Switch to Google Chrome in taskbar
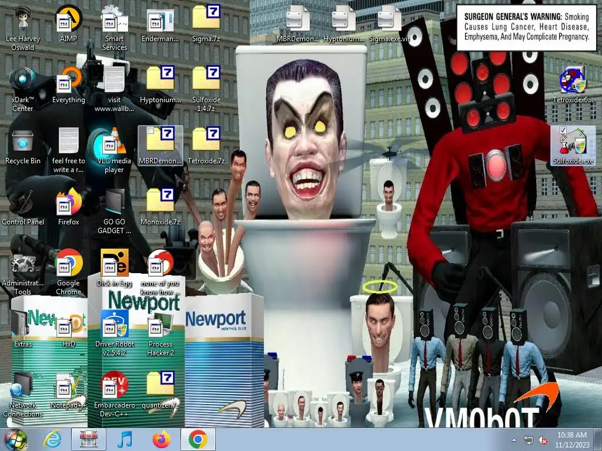 click(198, 439)
